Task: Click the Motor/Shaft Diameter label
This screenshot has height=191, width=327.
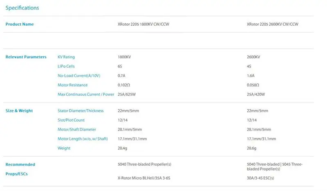Action: (77, 129)
